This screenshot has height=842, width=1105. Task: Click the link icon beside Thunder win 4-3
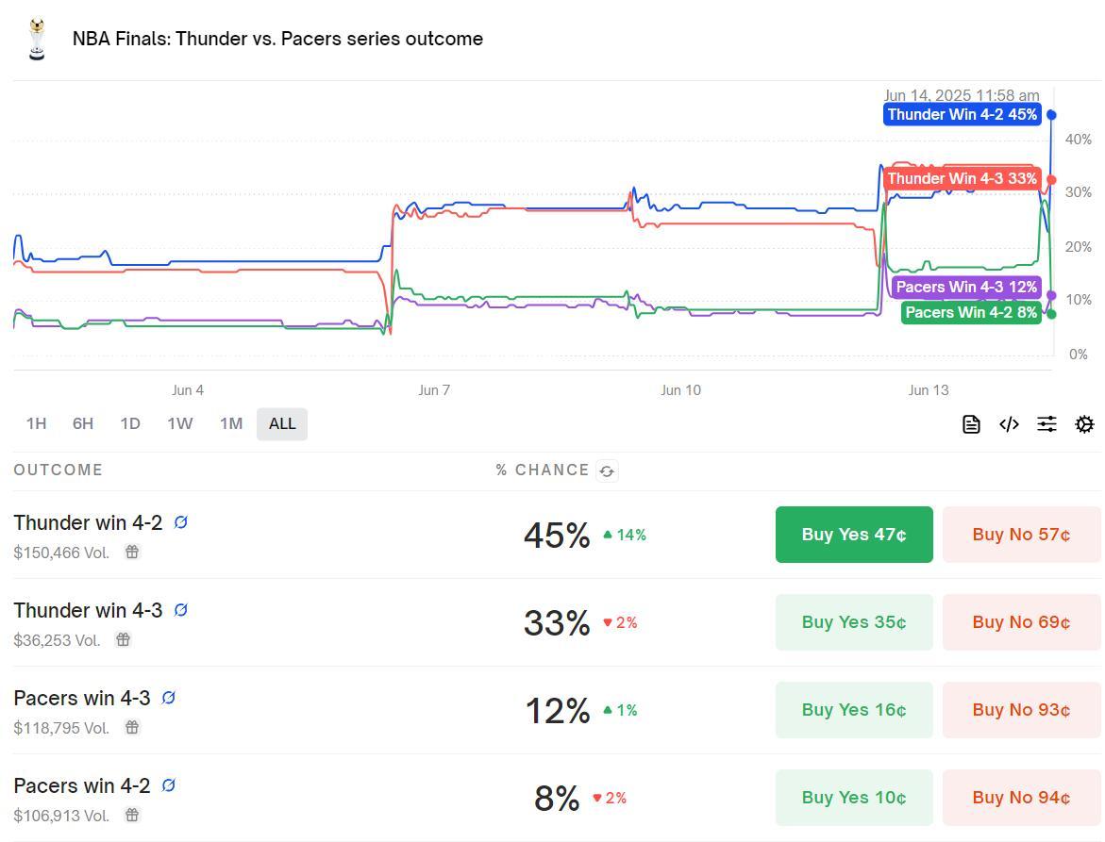click(180, 610)
